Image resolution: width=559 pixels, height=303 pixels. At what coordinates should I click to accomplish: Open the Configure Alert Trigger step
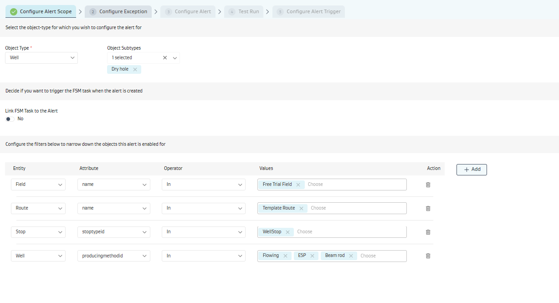(309, 11)
